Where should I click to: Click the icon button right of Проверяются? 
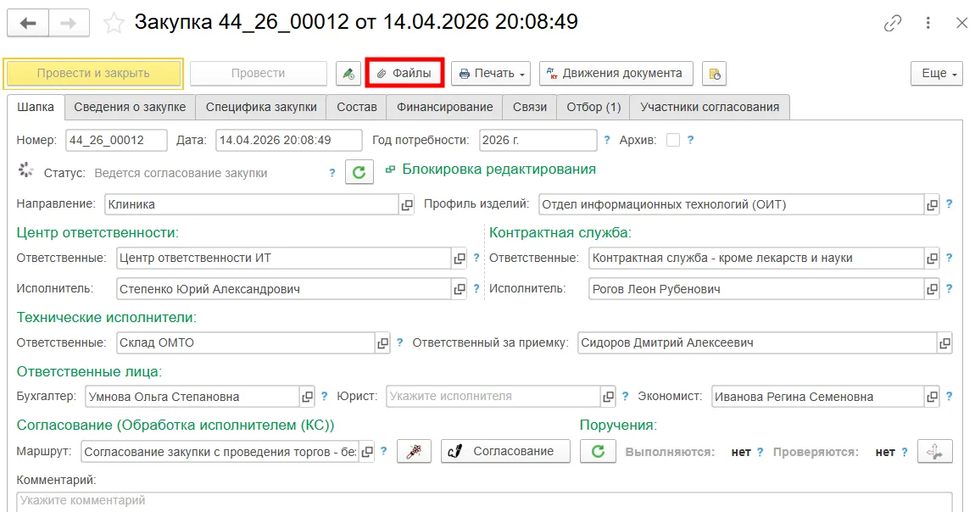tap(934, 452)
